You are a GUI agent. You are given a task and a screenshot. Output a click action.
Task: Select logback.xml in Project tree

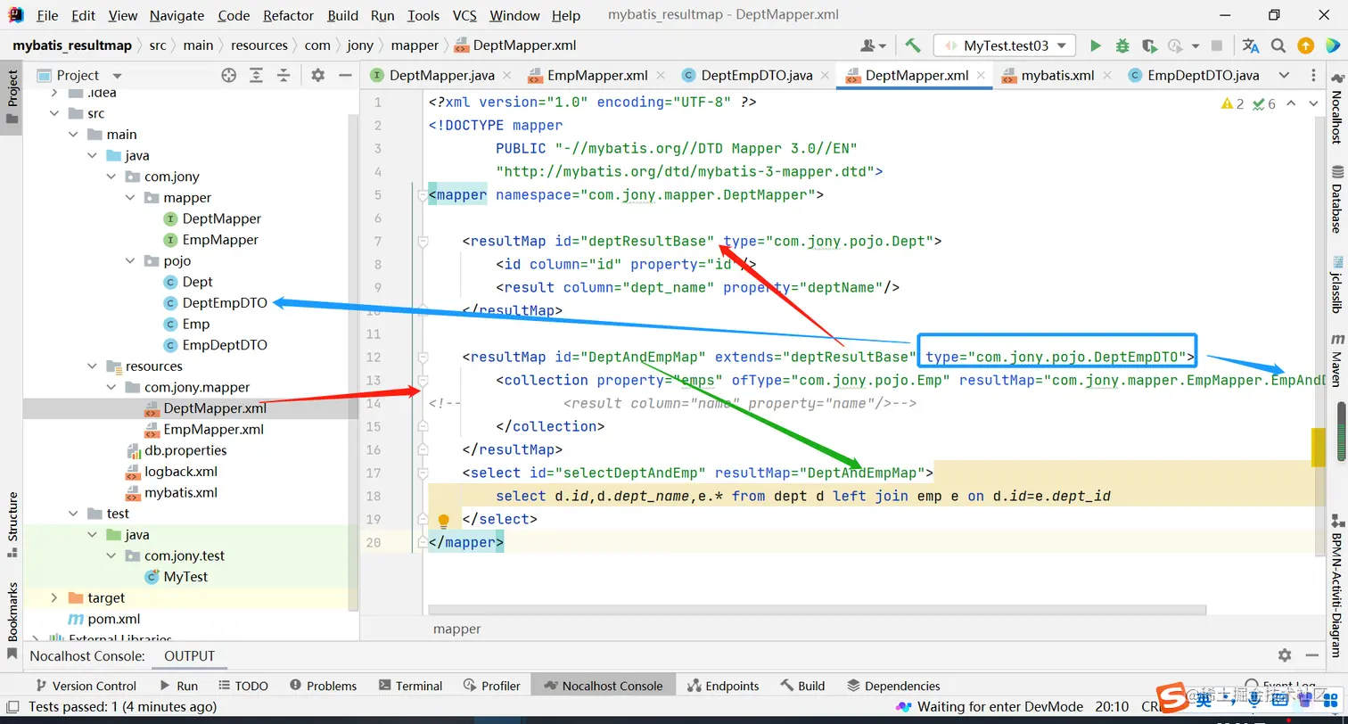coord(181,472)
